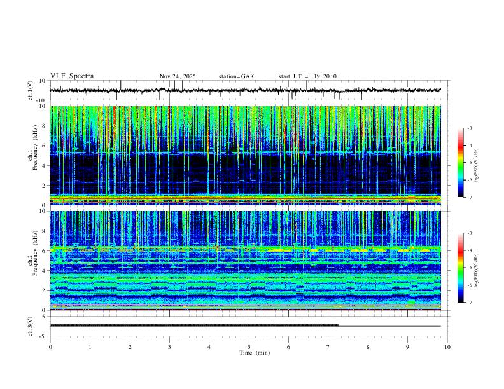This screenshot has height=389, width=504.
Task: Click the "-5" tick on ch.1 colorbar
Action: coord(469,163)
